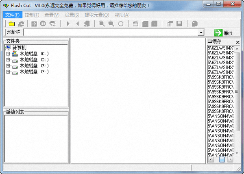This screenshot has width=244, height=174.
Task: Click the IE缓存 horizontal scroll-left arrow
Action: (x=211, y=159)
